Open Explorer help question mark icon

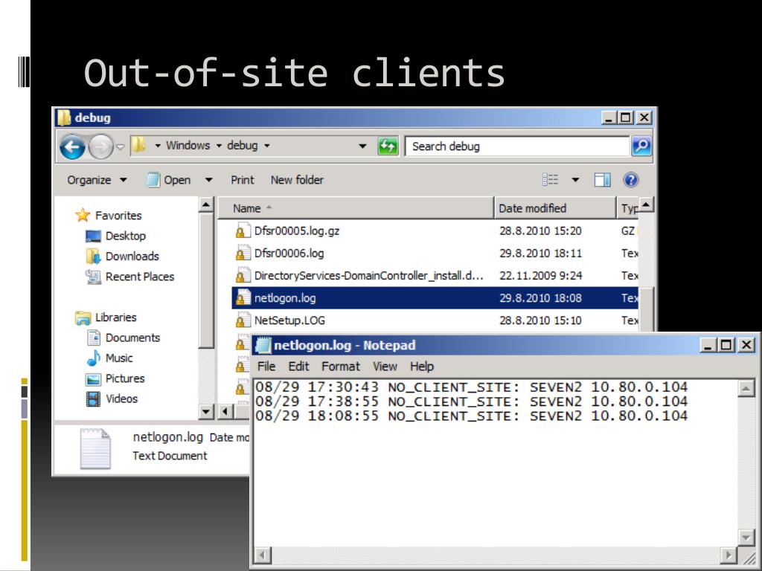(631, 180)
